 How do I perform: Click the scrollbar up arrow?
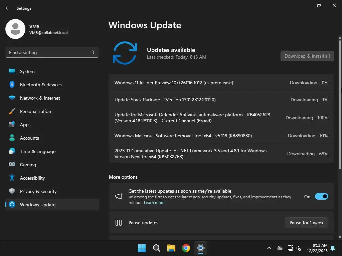[x=340, y=38]
